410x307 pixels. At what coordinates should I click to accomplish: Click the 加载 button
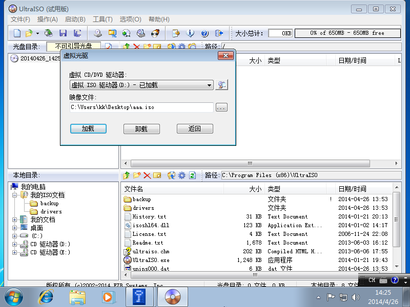88,129
